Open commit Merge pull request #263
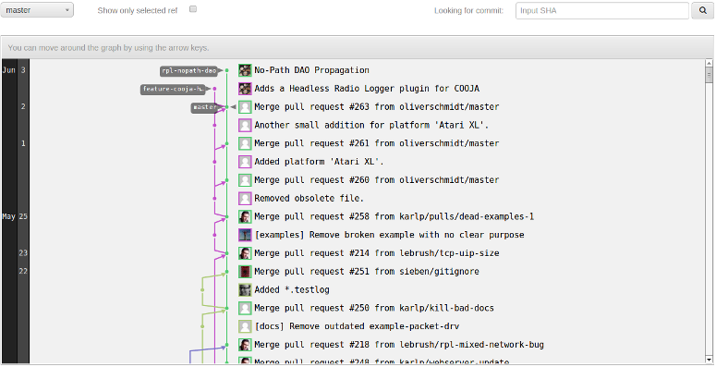This screenshot has width=716, height=367. [x=377, y=107]
